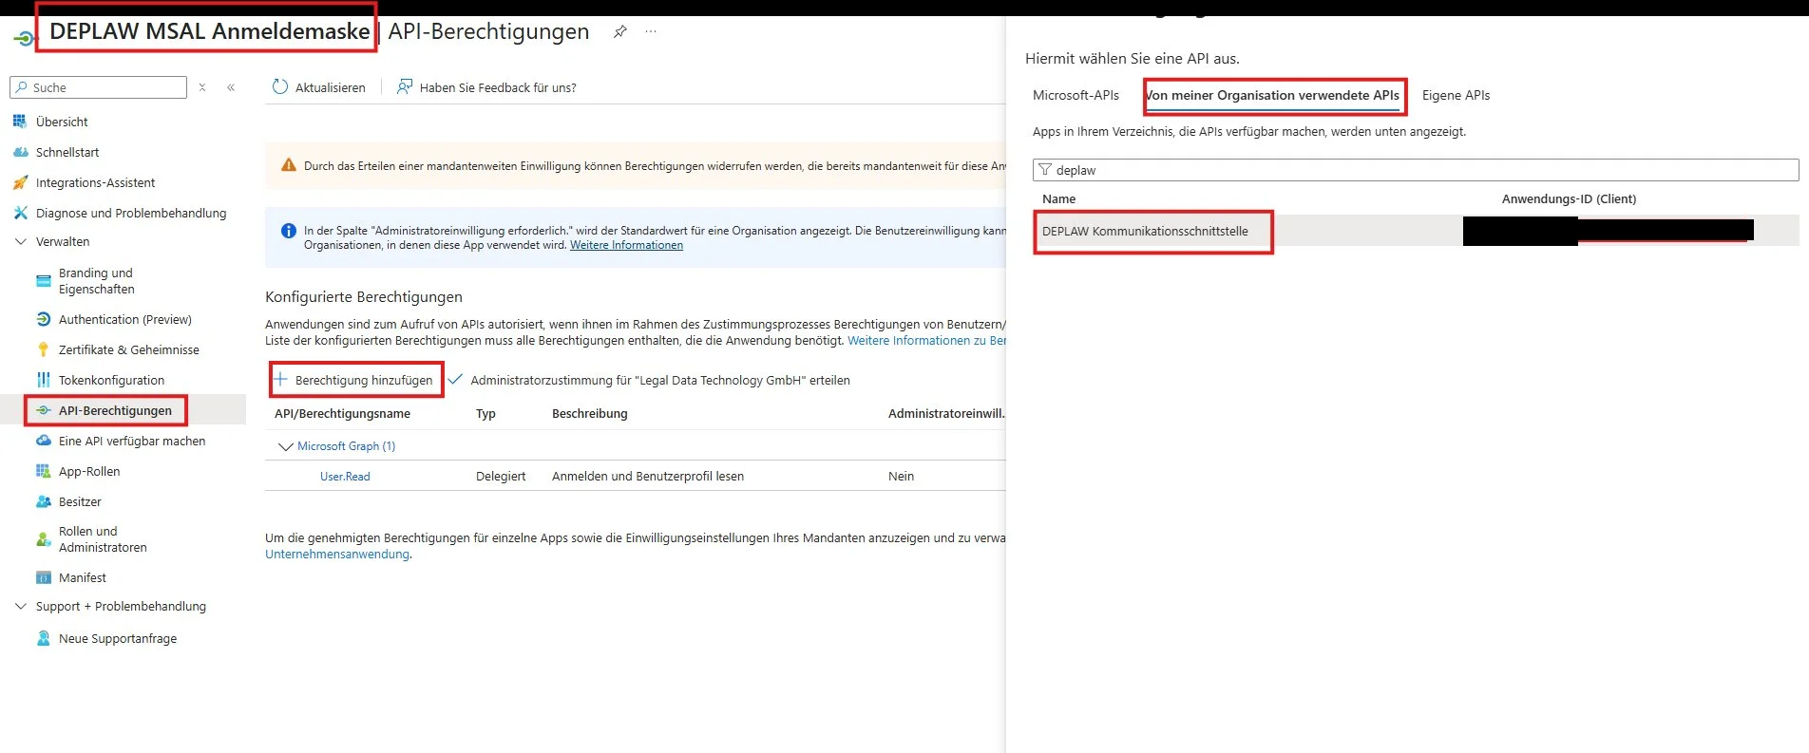The height and width of the screenshot is (753, 1809).
Task: Open the Manifest icon
Action: pos(43,577)
